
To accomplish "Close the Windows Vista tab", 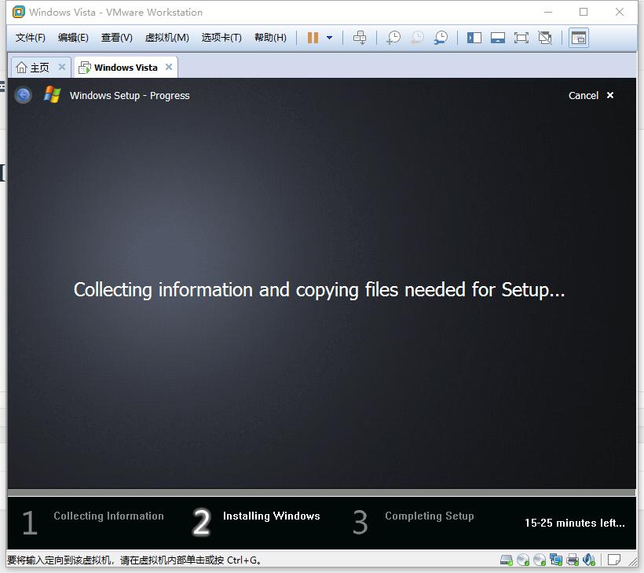I will point(169,67).
